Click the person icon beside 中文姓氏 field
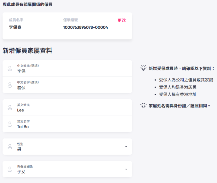Image resolution: width=217 pixels, height=183 pixels. pyautogui.click(x=10, y=68)
